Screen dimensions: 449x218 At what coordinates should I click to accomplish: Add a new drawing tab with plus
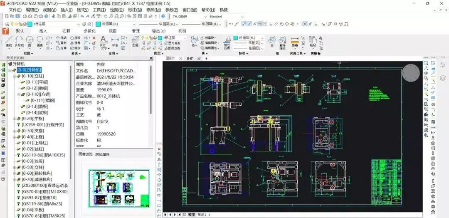pos(206,58)
